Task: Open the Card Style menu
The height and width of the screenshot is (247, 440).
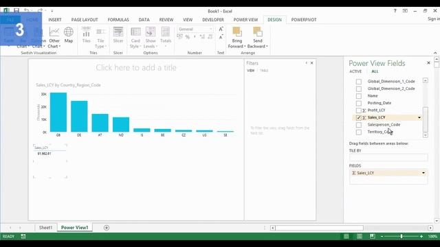Action: click(x=135, y=38)
